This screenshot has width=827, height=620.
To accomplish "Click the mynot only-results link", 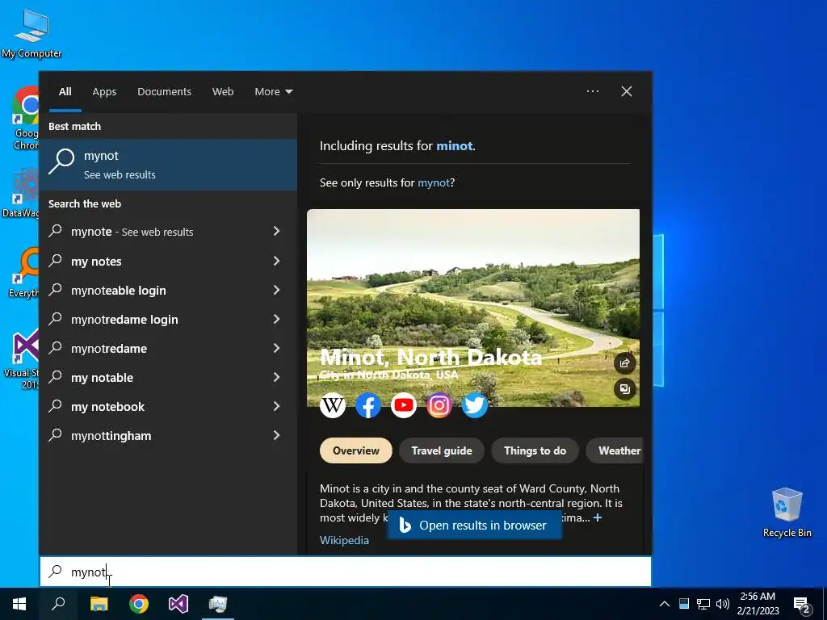I will [434, 183].
